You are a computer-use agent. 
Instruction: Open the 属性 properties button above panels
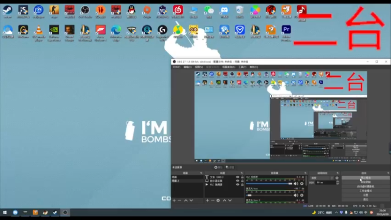pos(218,167)
